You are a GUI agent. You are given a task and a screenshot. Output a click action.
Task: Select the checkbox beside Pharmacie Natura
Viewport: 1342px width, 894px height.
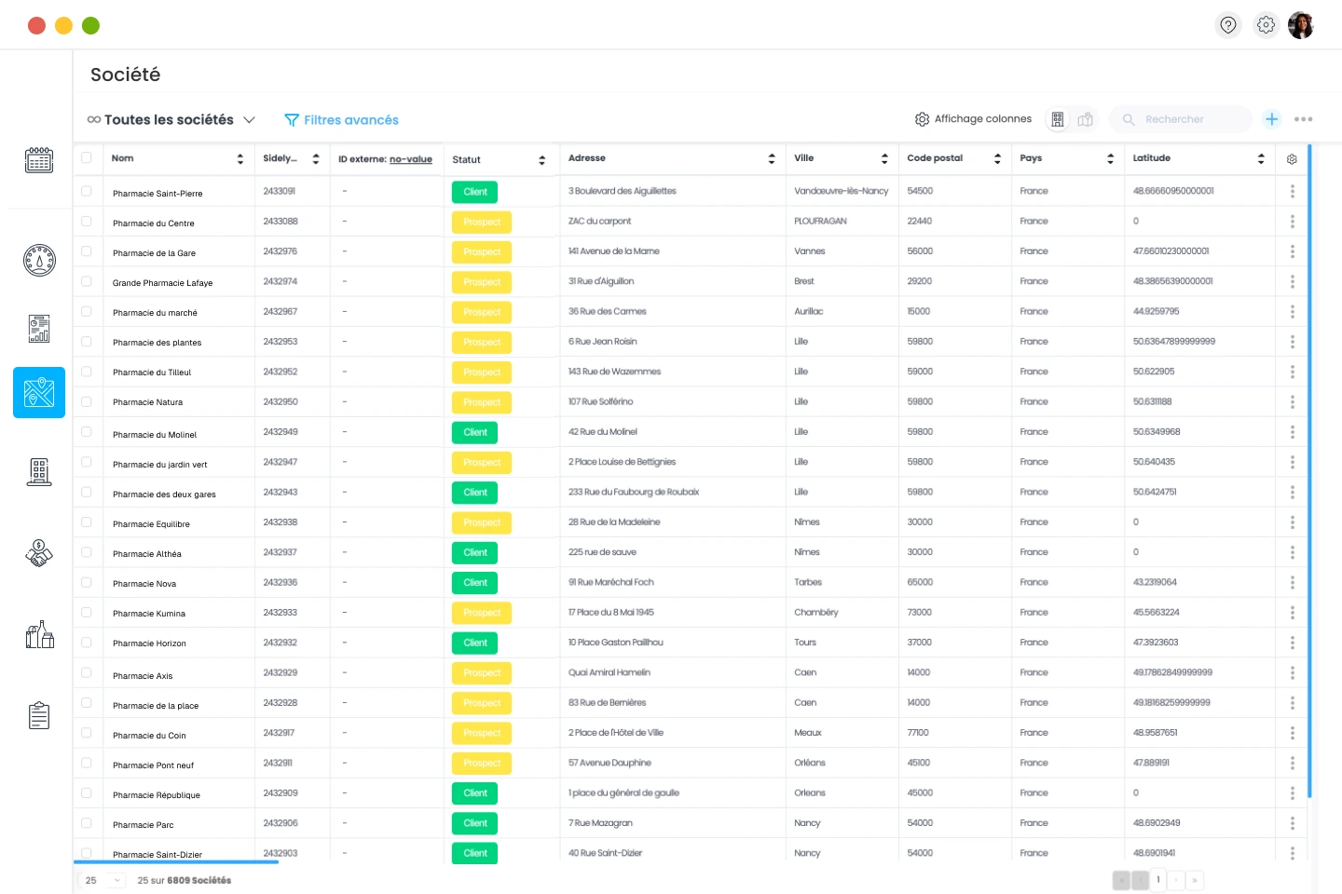pyautogui.click(x=87, y=401)
